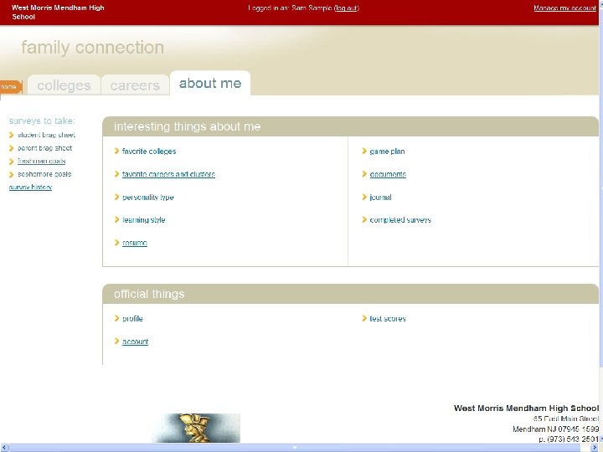View test scores link
The image size is (603, 452).
pos(388,319)
